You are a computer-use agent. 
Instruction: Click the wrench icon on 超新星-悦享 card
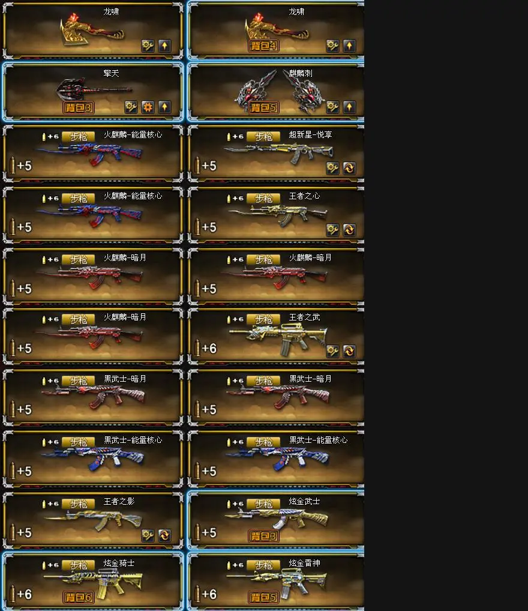[x=332, y=168]
